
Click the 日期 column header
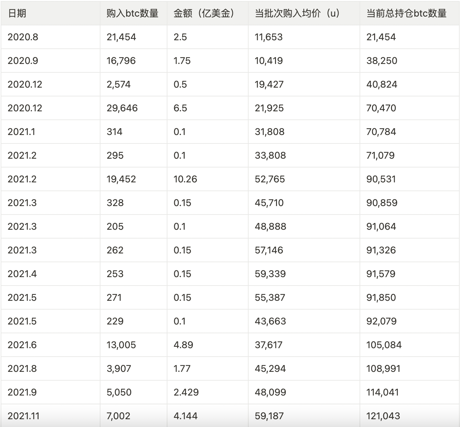tap(17, 13)
